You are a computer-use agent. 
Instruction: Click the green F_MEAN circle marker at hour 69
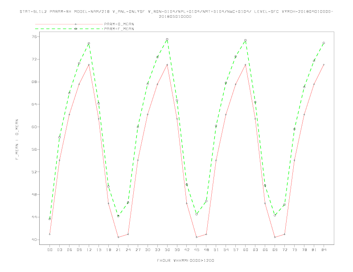pyautogui.click(x=275, y=215)
